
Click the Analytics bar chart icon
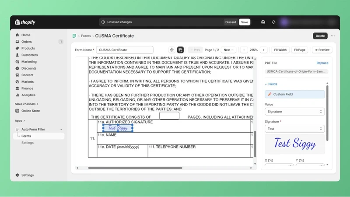[17, 95]
